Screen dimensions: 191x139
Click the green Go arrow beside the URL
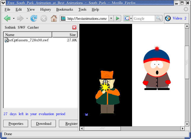coord(118,19)
